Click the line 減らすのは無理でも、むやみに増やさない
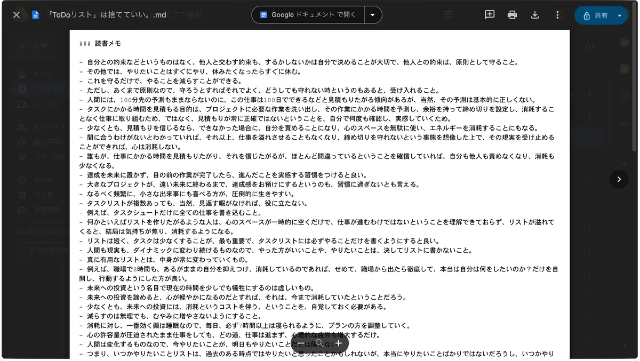640x361 pixels. [x=171, y=316]
